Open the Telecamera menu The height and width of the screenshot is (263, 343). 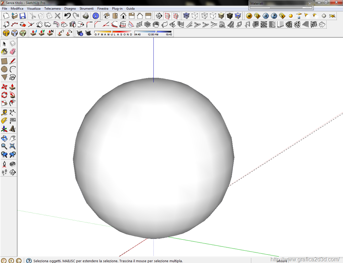coord(52,8)
